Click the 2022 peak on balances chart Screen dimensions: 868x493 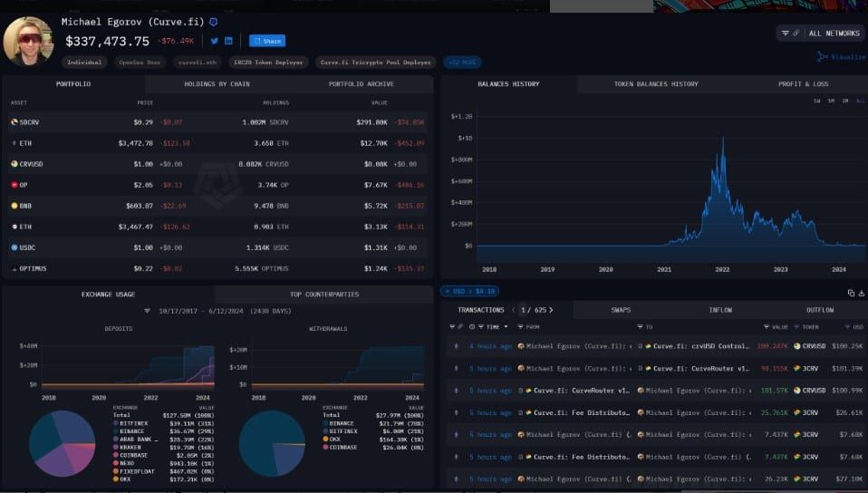coord(722,139)
